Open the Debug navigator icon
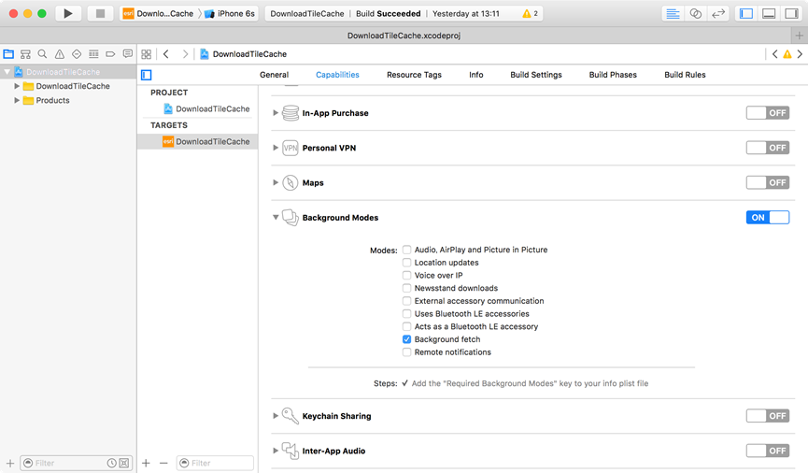This screenshot has height=473, width=808. pos(93,54)
